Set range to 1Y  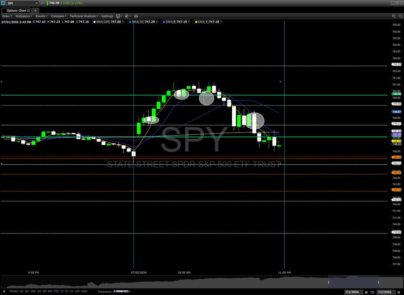tap(62, 291)
